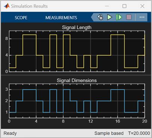Step forward the simulation

pyautogui.click(x=119, y=17)
